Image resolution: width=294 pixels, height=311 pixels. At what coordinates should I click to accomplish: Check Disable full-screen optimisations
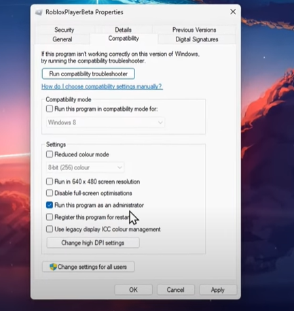[x=50, y=193]
